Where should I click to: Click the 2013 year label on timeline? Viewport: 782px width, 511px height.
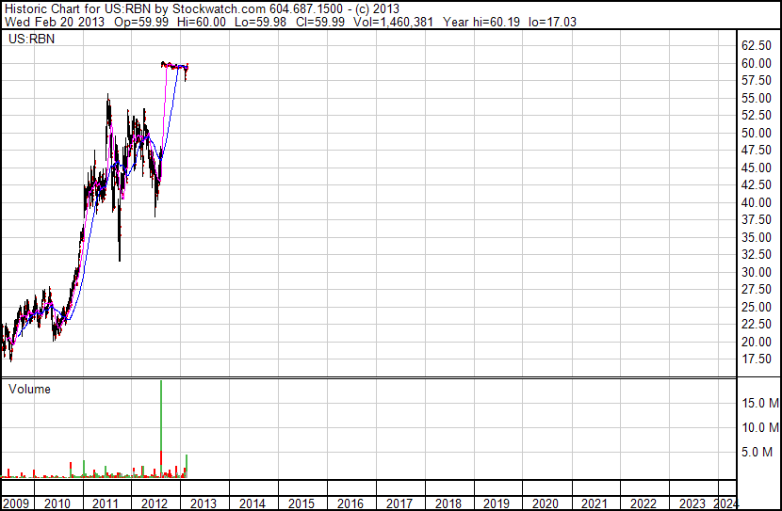[x=203, y=503]
